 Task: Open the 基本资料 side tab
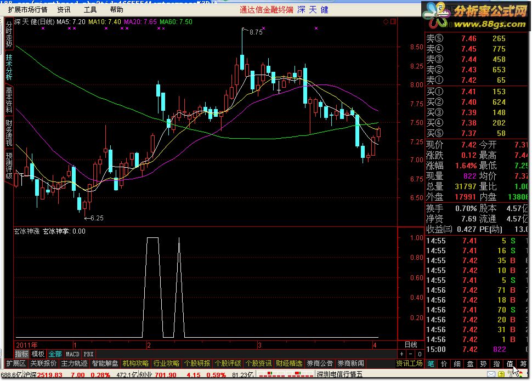[x=9, y=100]
